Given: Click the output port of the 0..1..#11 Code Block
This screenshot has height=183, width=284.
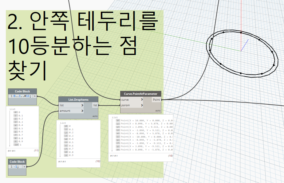Looking at the screenshot, I should (35, 96).
